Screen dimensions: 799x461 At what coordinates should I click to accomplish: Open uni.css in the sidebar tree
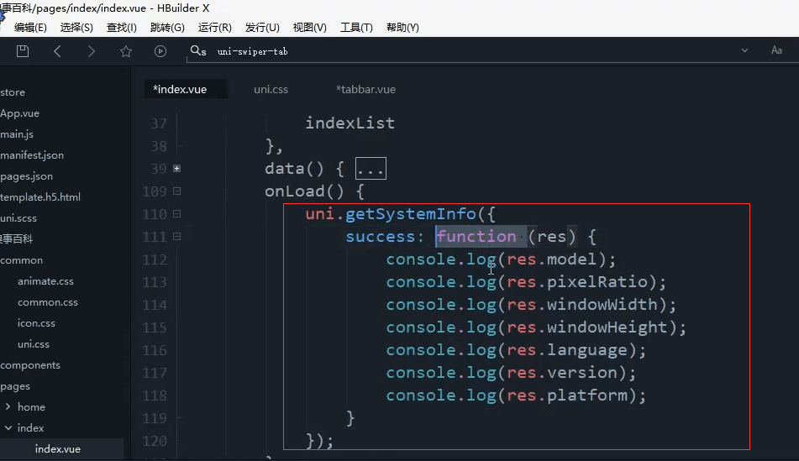coord(33,343)
